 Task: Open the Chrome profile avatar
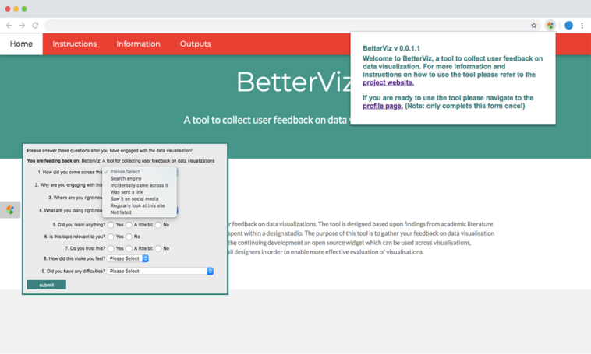pos(568,26)
